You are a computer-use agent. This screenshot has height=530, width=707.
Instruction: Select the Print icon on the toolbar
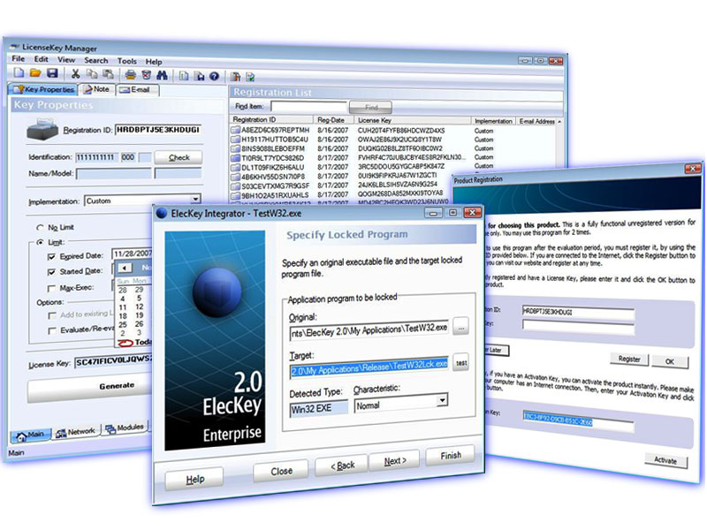tap(130, 75)
